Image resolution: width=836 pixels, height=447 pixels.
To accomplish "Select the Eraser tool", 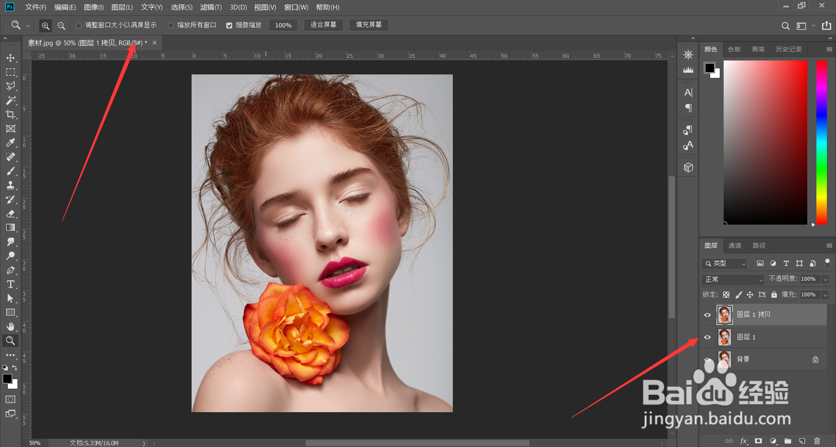I will click(10, 214).
